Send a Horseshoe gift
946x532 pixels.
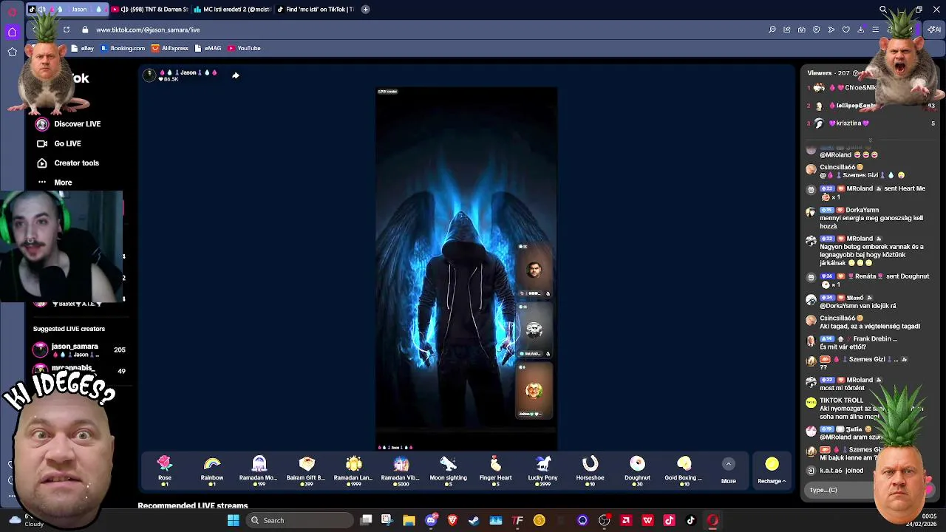click(x=590, y=469)
